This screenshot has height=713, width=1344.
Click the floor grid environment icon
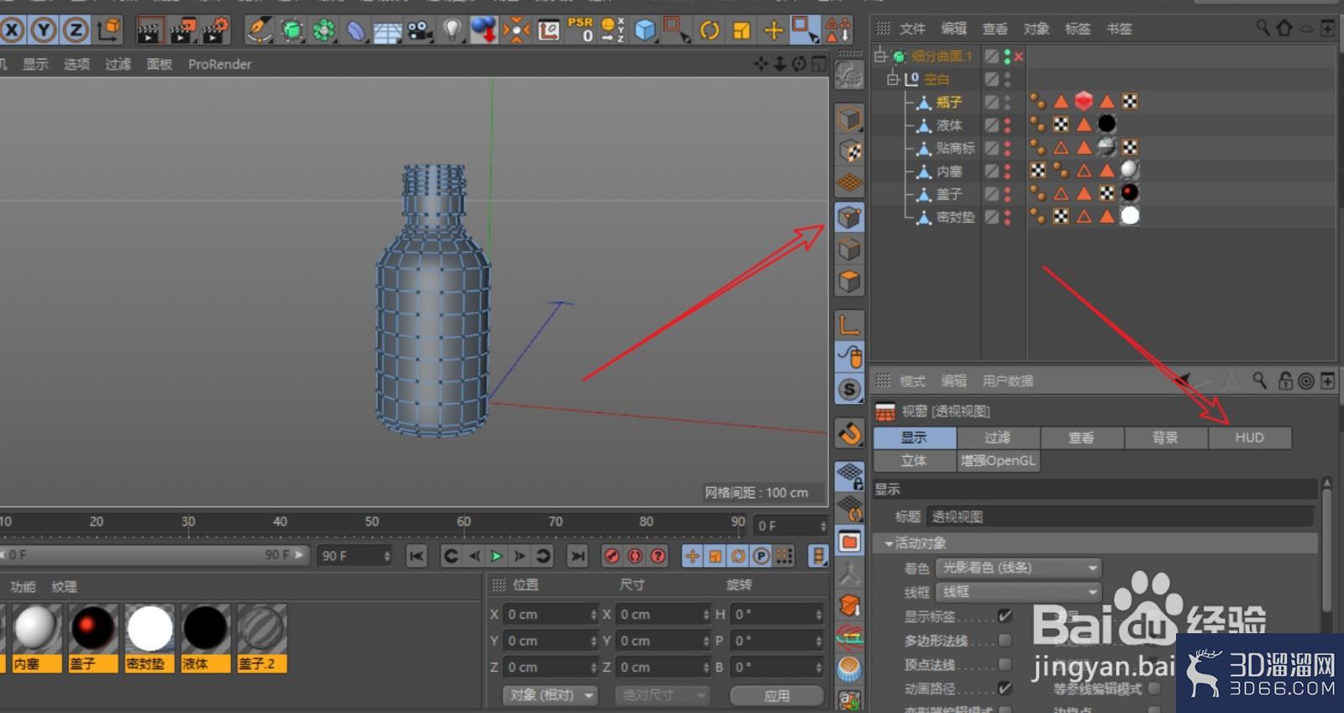pyautogui.click(x=387, y=32)
